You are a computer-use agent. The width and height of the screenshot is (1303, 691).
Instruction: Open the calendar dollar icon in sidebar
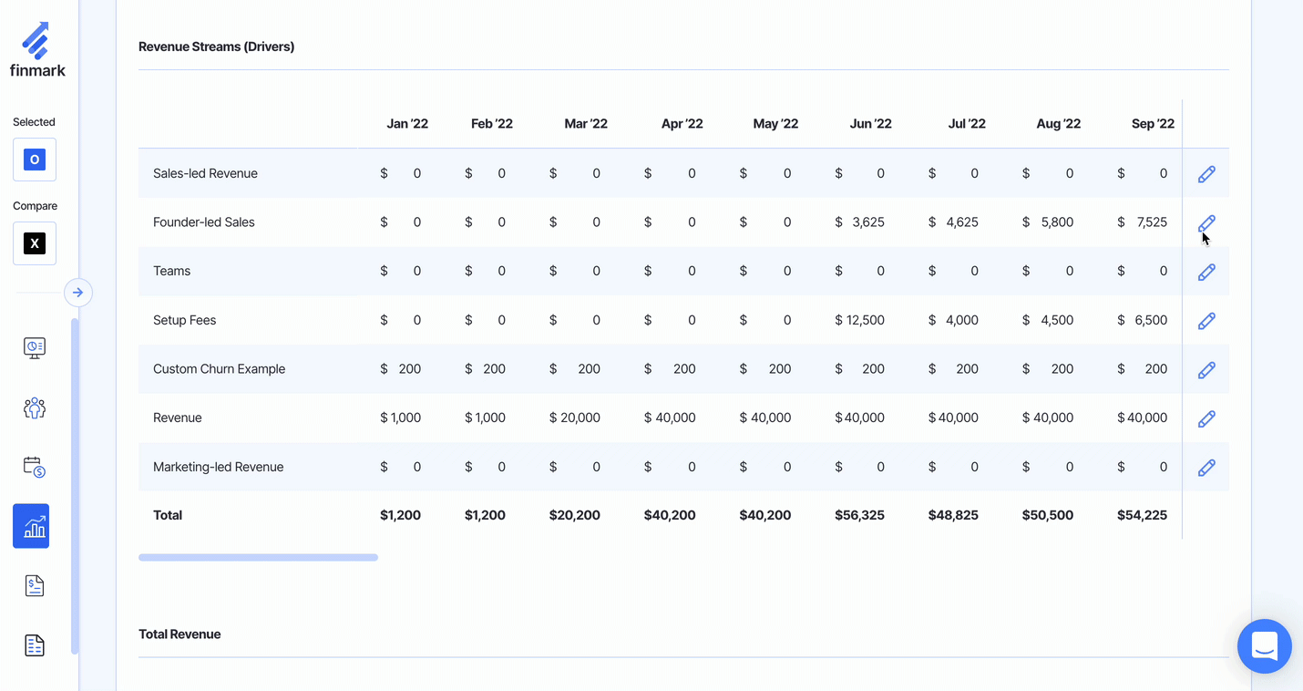(35, 467)
